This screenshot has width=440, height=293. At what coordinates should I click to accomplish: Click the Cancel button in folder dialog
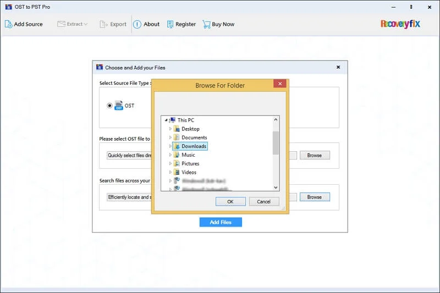(x=263, y=202)
